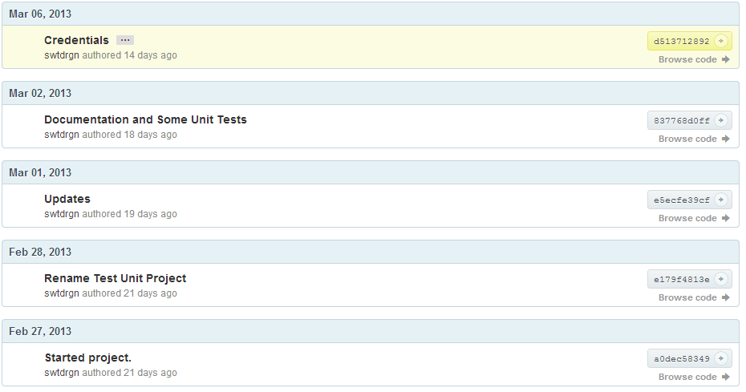Click arrow icon beside hash e179f4813e
Viewport: 746px width, 392px height.
click(720, 279)
